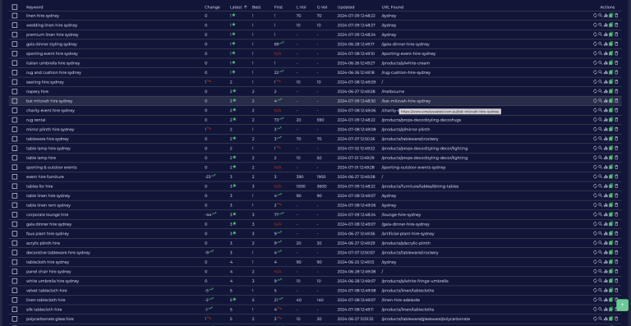Check the 'corporate lounge hire' checkbox
Image resolution: width=631 pixels, height=326 pixels.
point(15,214)
